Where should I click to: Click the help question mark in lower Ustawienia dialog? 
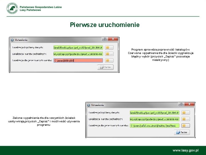pos(181,104)
